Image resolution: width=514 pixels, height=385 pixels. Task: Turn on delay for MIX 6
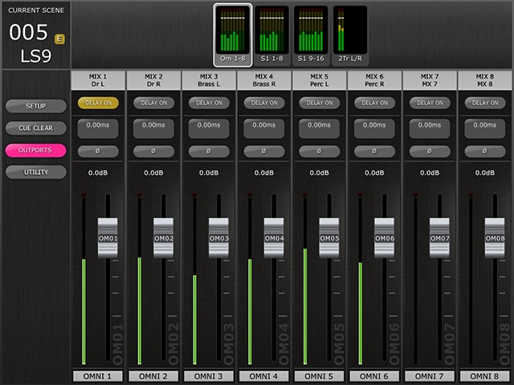click(374, 103)
